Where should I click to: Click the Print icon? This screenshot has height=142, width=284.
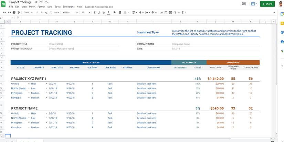14,13
